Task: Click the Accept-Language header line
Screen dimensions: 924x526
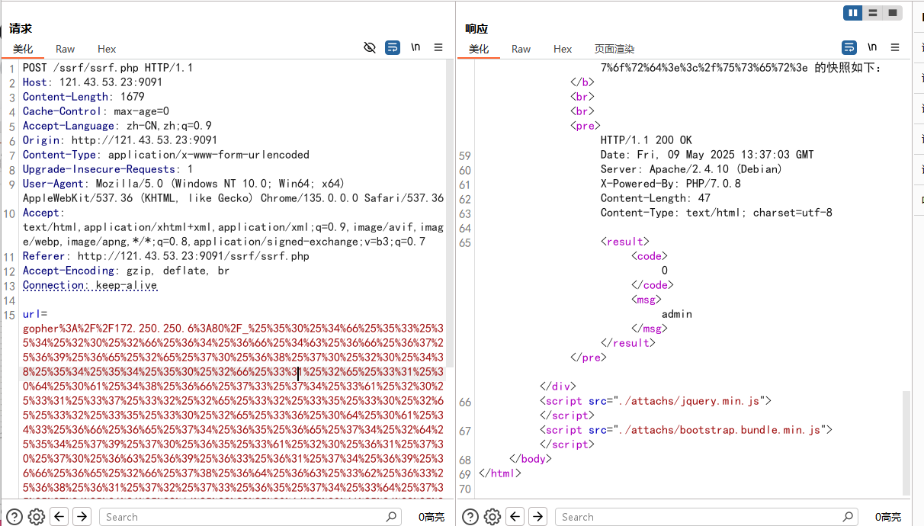Action: coord(117,126)
